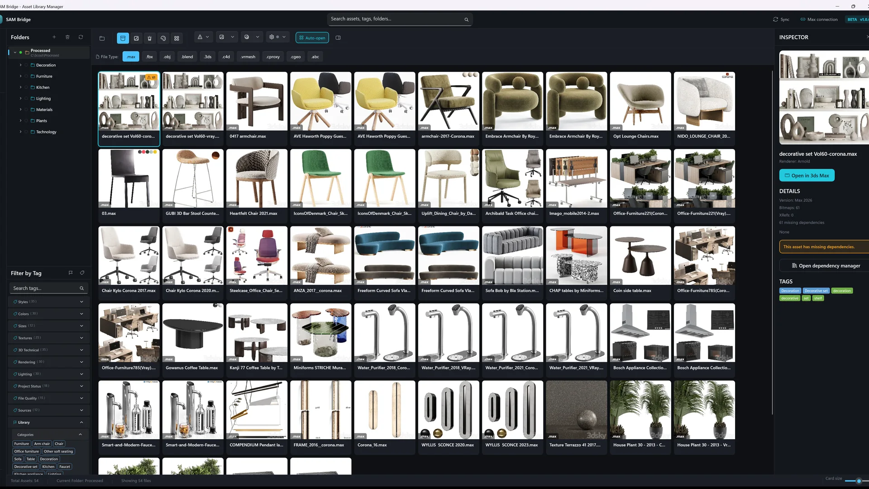
Task: Enable the .obj file type filter
Action: (x=167, y=57)
